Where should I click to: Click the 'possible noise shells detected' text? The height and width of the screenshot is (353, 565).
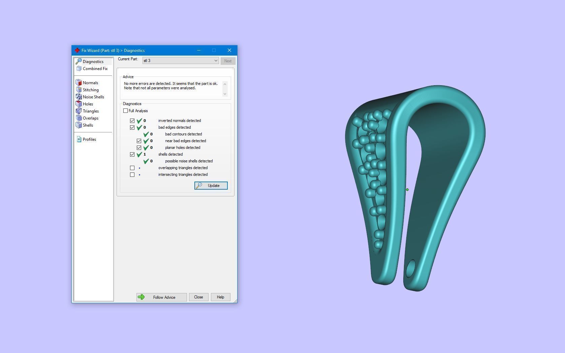coord(189,161)
